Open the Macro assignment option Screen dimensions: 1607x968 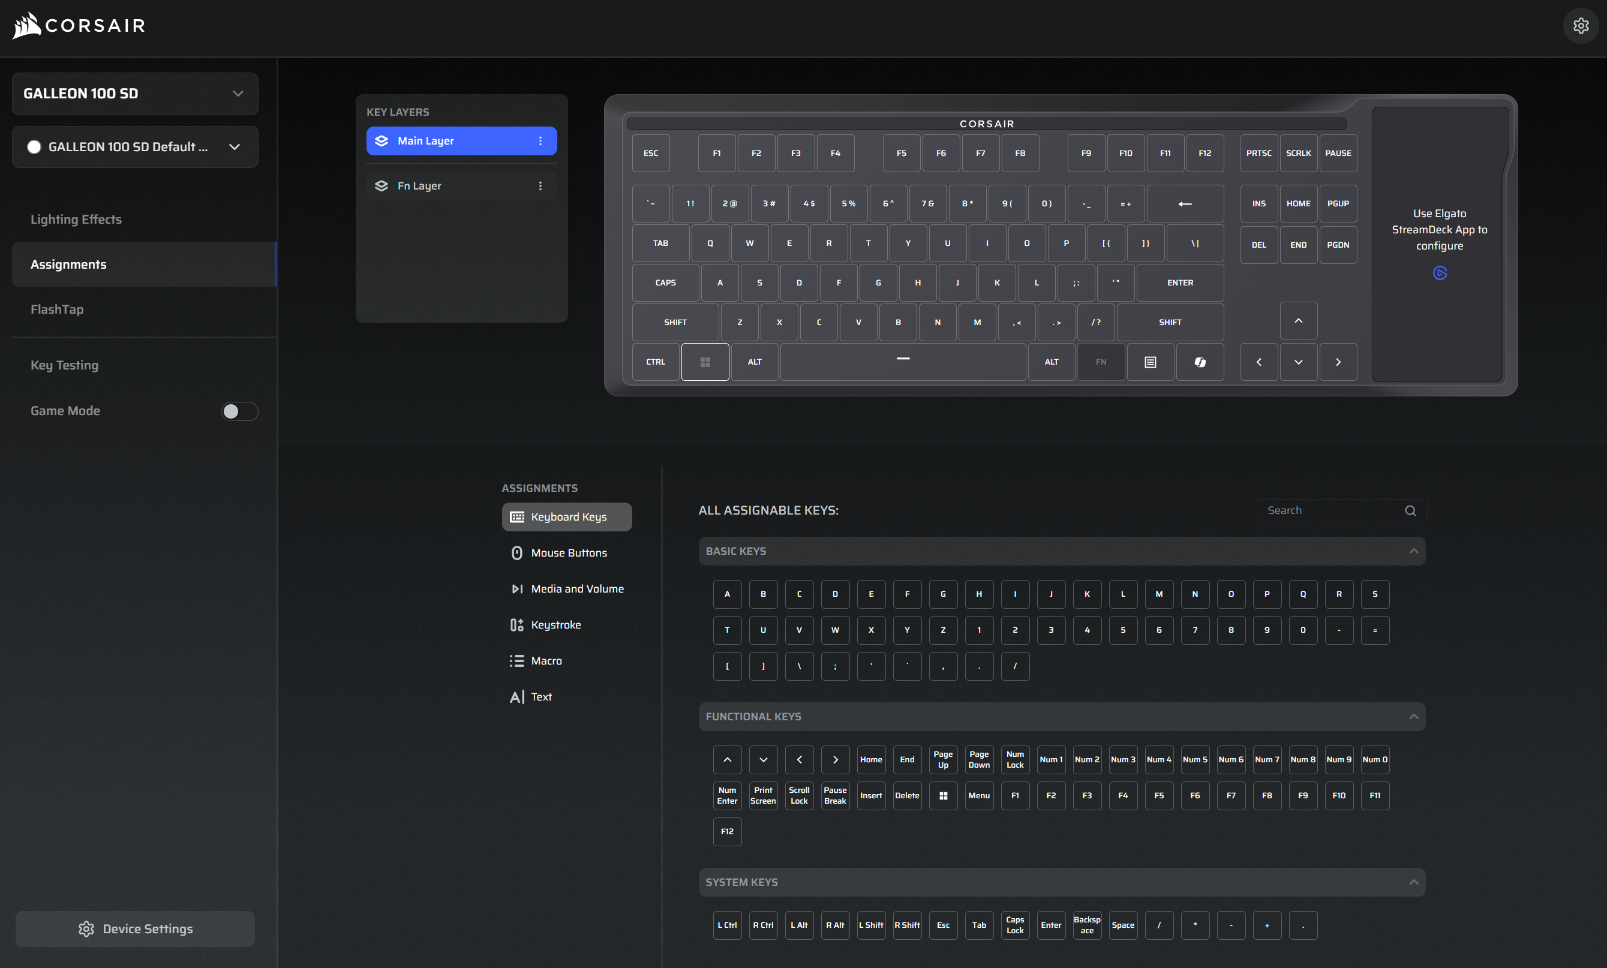546,660
